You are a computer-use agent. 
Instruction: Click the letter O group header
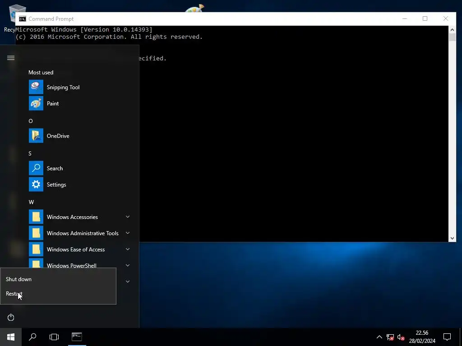tap(31, 121)
